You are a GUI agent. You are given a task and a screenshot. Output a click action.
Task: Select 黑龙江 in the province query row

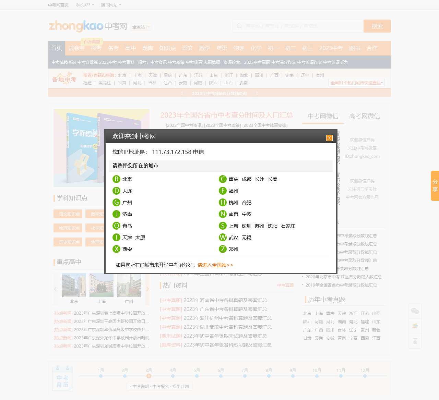[x=105, y=83]
